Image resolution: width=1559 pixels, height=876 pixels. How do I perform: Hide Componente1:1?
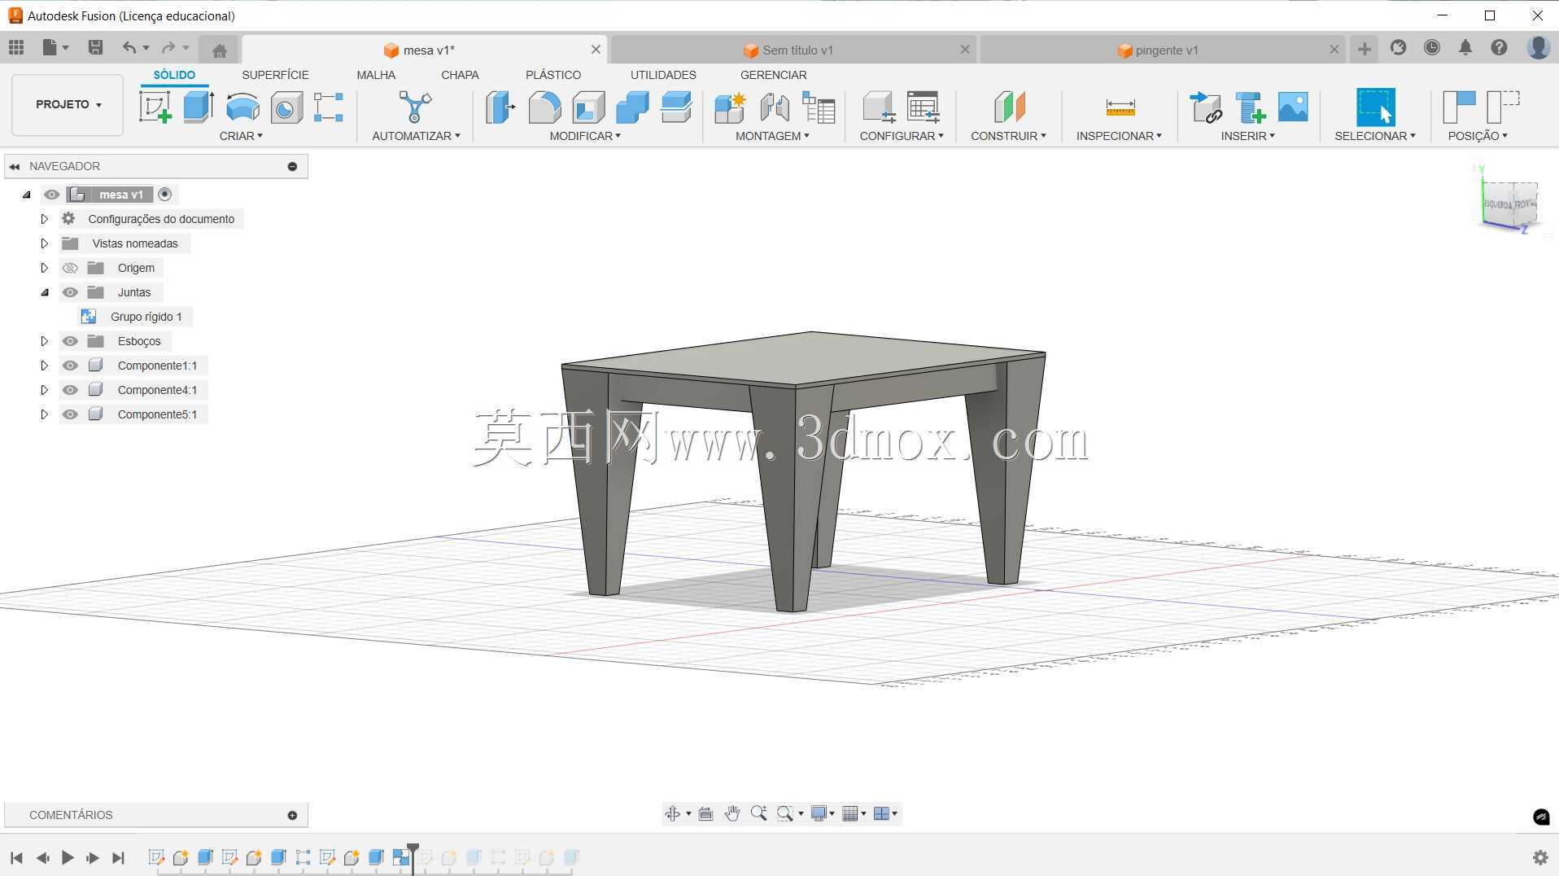[x=70, y=366]
